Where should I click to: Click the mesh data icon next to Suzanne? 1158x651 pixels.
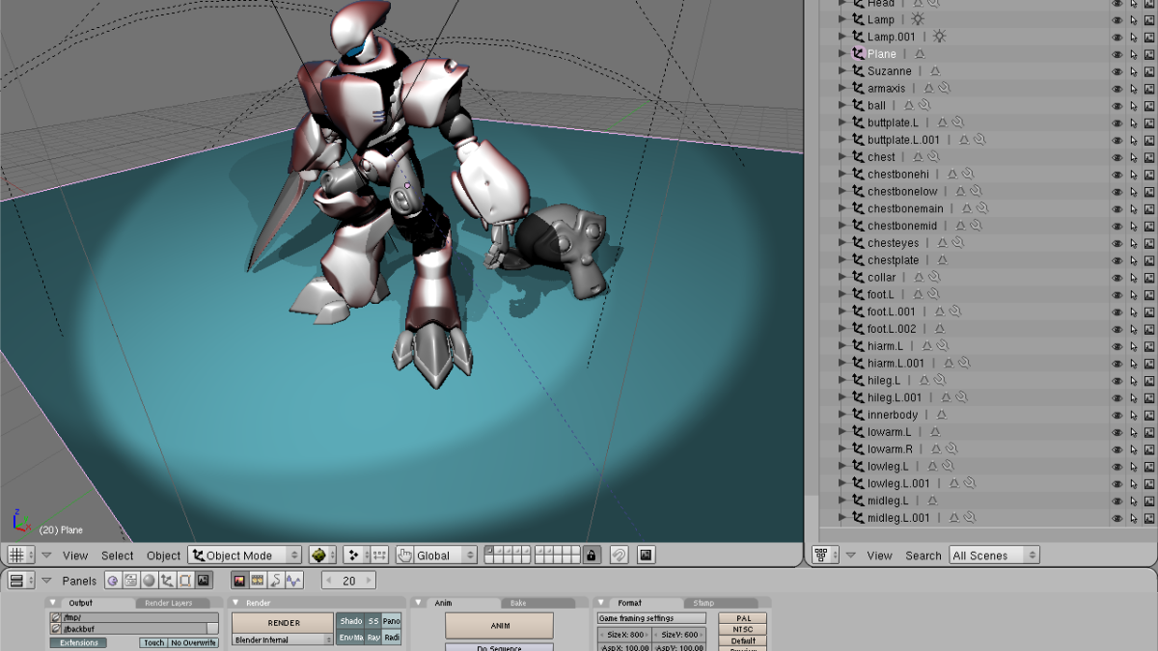coord(934,71)
